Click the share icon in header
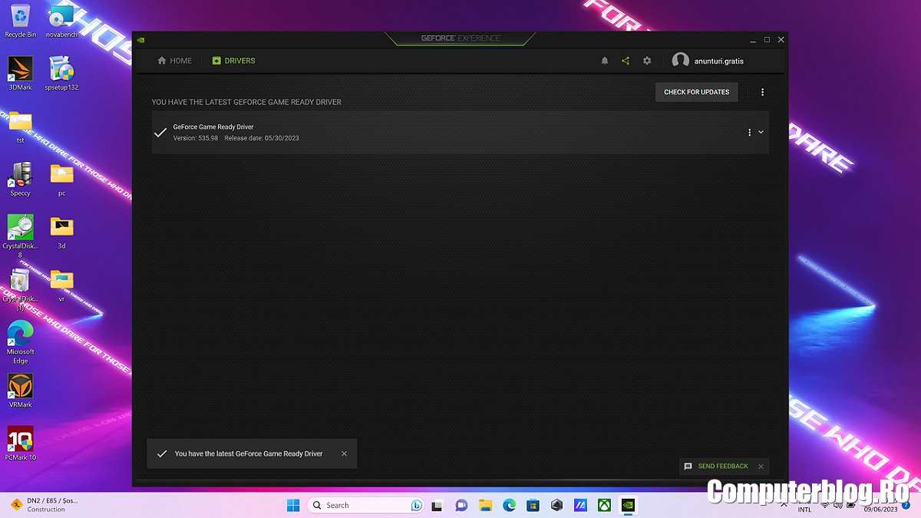 626,61
